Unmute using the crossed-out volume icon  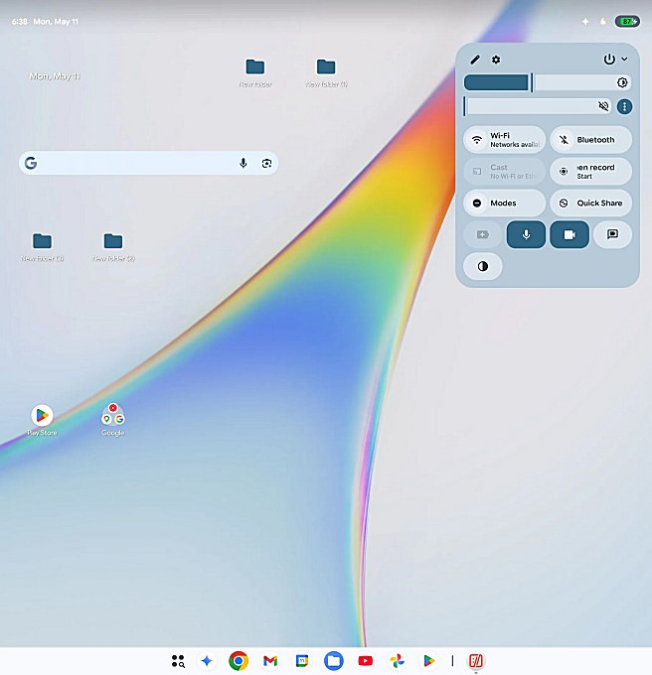[603, 106]
